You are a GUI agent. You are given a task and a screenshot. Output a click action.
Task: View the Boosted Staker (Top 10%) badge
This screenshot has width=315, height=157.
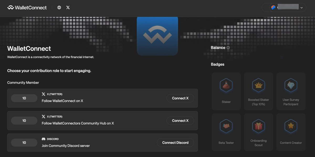(258, 91)
